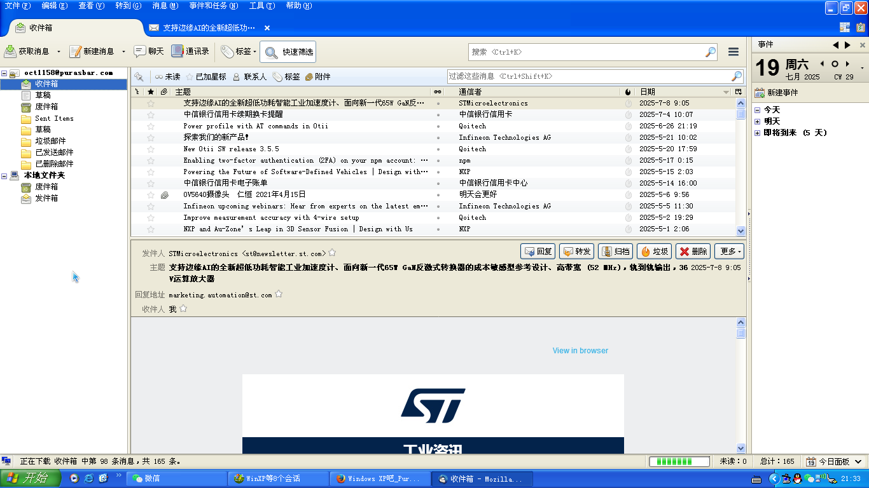This screenshot has height=488, width=869.
Task: Open the 垃圾邮件 junk folder
Action: tap(50, 141)
